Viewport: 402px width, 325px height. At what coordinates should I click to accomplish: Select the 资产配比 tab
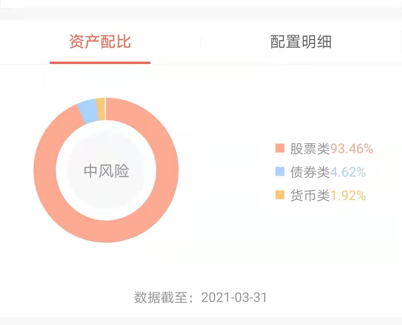tap(99, 42)
